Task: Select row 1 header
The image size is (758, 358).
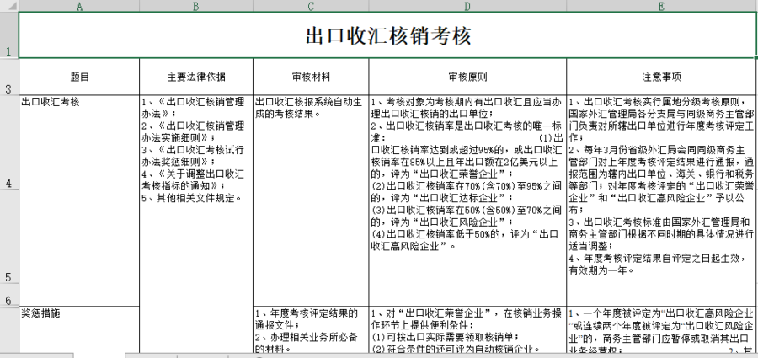Action: (9, 35)
